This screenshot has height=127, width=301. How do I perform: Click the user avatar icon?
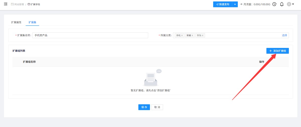(289, 4)
